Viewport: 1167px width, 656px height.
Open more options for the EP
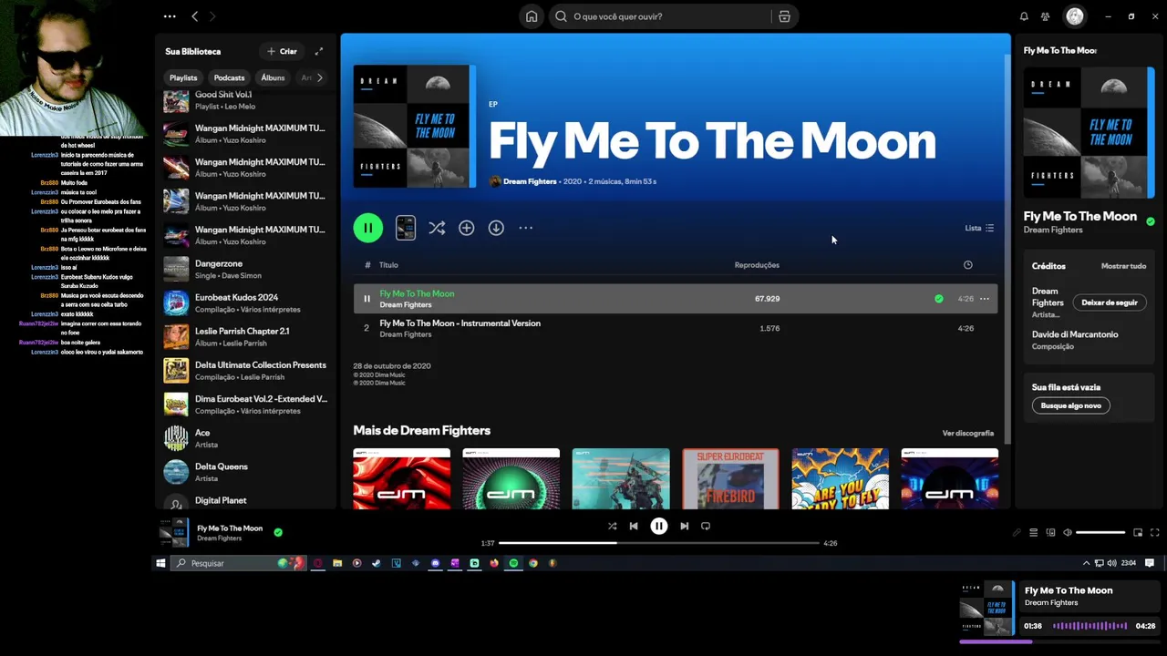point(526,228)
